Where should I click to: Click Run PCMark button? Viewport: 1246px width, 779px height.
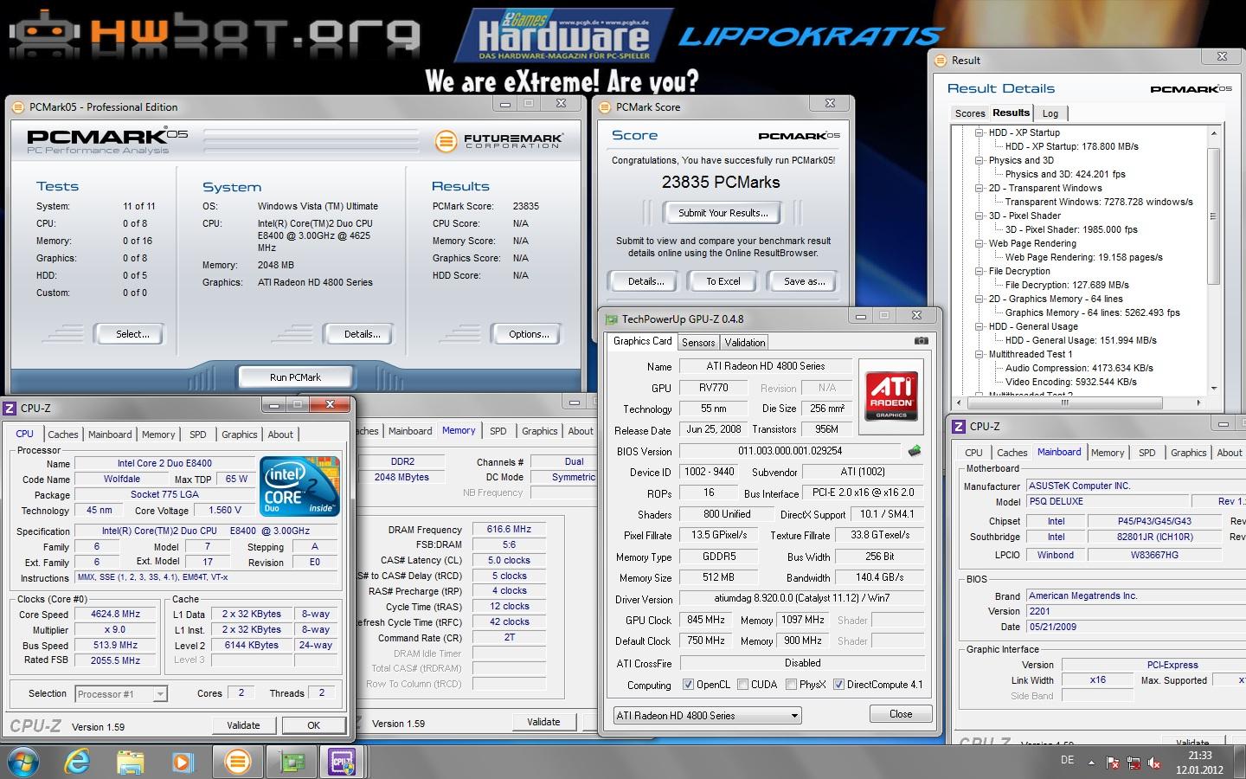295,377
